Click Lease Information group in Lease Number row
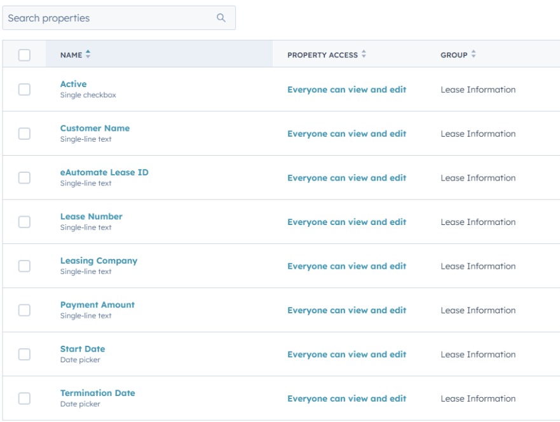This screenshot has width=560, height=422. tap(478, 222)
